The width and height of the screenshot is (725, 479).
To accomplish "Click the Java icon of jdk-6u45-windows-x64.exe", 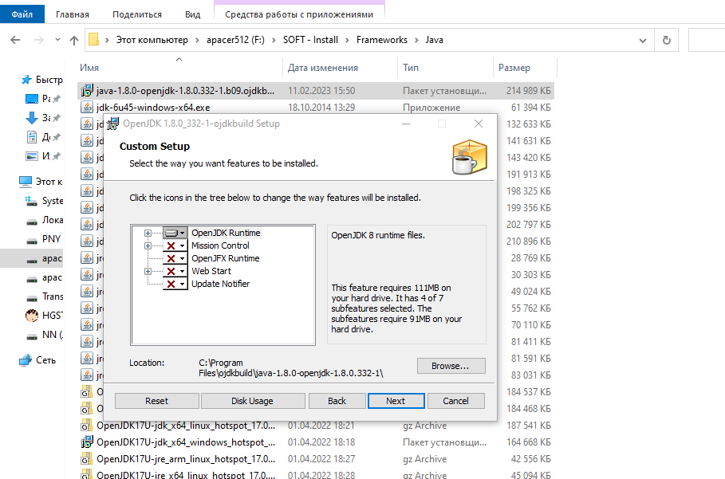I will click(87, 107).
